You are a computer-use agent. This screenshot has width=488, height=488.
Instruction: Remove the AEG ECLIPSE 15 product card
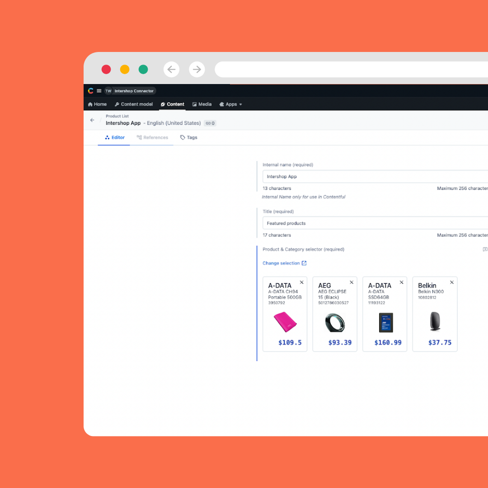(352, 282)
